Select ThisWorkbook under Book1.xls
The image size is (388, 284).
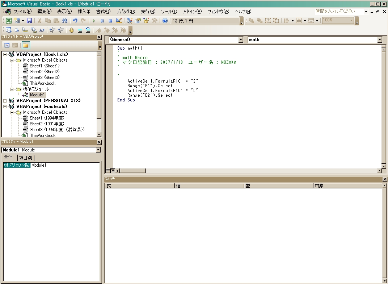(x=42, y=83)
